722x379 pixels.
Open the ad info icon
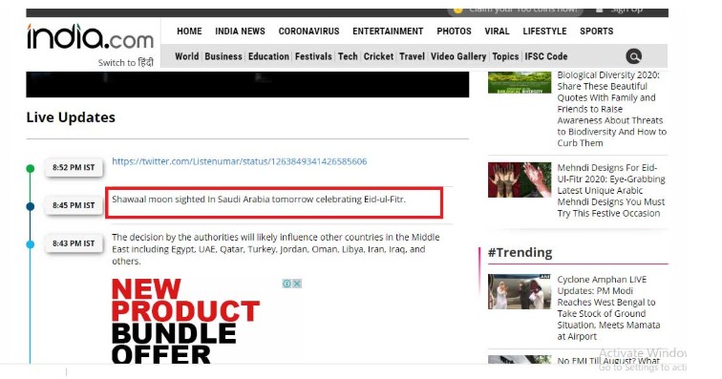(287, 284)
